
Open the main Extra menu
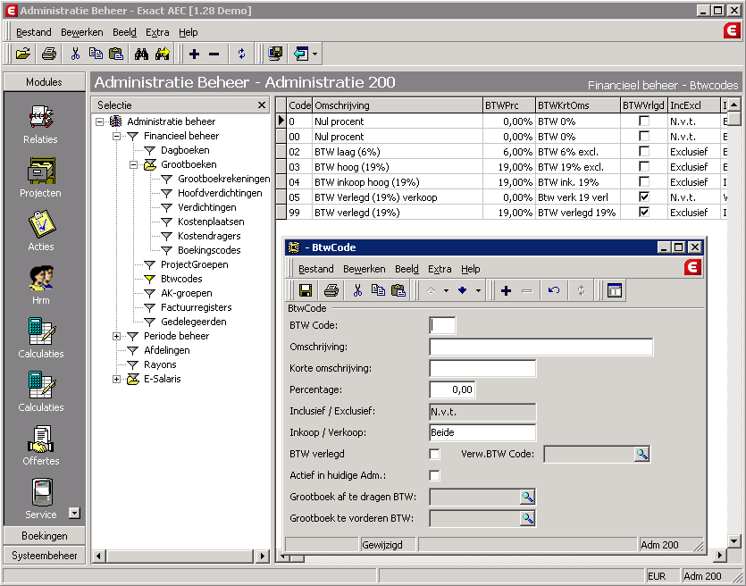point(157,32)
